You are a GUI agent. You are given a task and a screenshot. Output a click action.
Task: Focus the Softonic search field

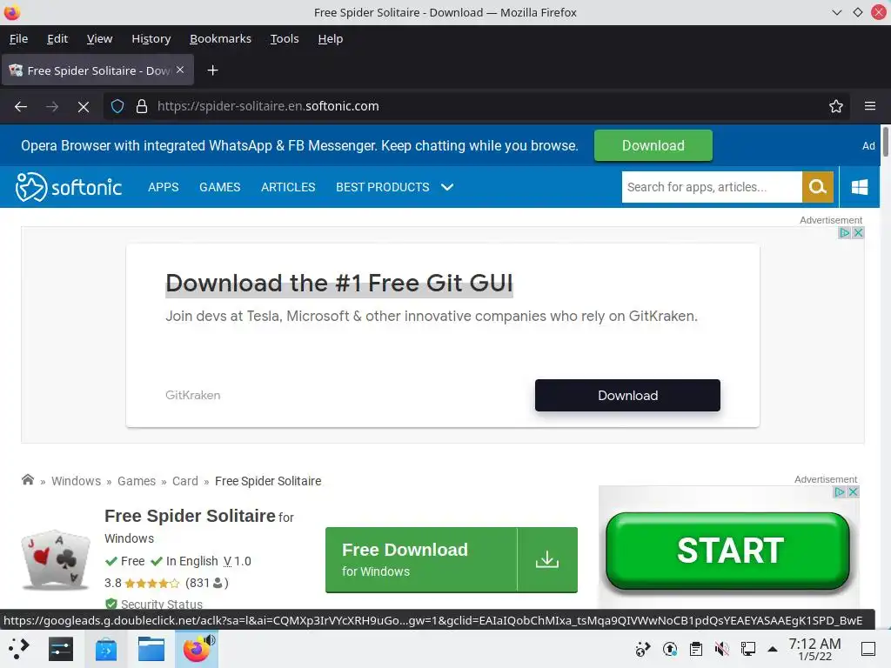[x=712, y=187]
